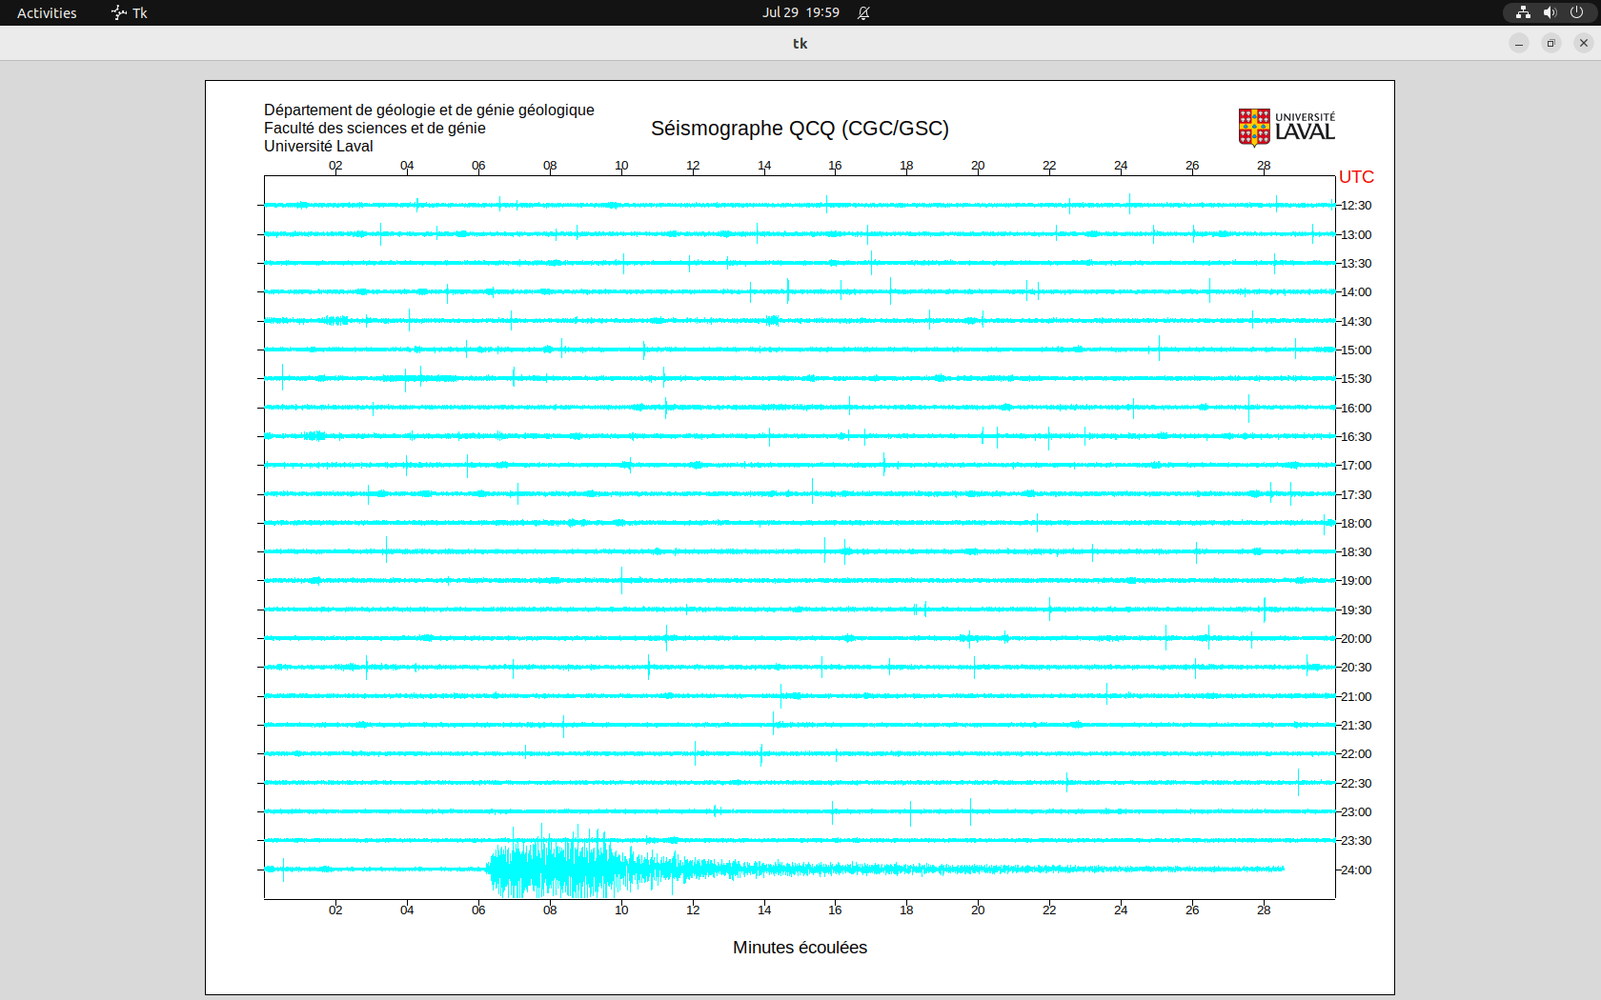The width and height of the screenshot is (1601, 1000).
Task: Click the 18:00 time label
Action: [1356, 524]
